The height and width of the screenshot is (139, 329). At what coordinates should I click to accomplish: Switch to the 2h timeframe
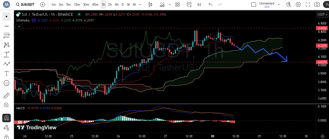(x=110, y=4)
